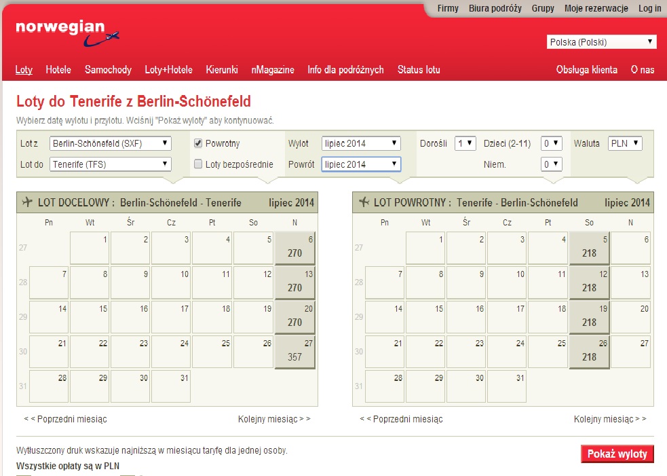Click outbound calendar day 1
The image size is (667, 476).
pos(90,248)
